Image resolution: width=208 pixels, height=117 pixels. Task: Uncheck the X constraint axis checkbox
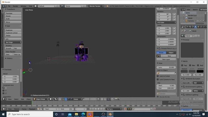(x=4, y=88)
